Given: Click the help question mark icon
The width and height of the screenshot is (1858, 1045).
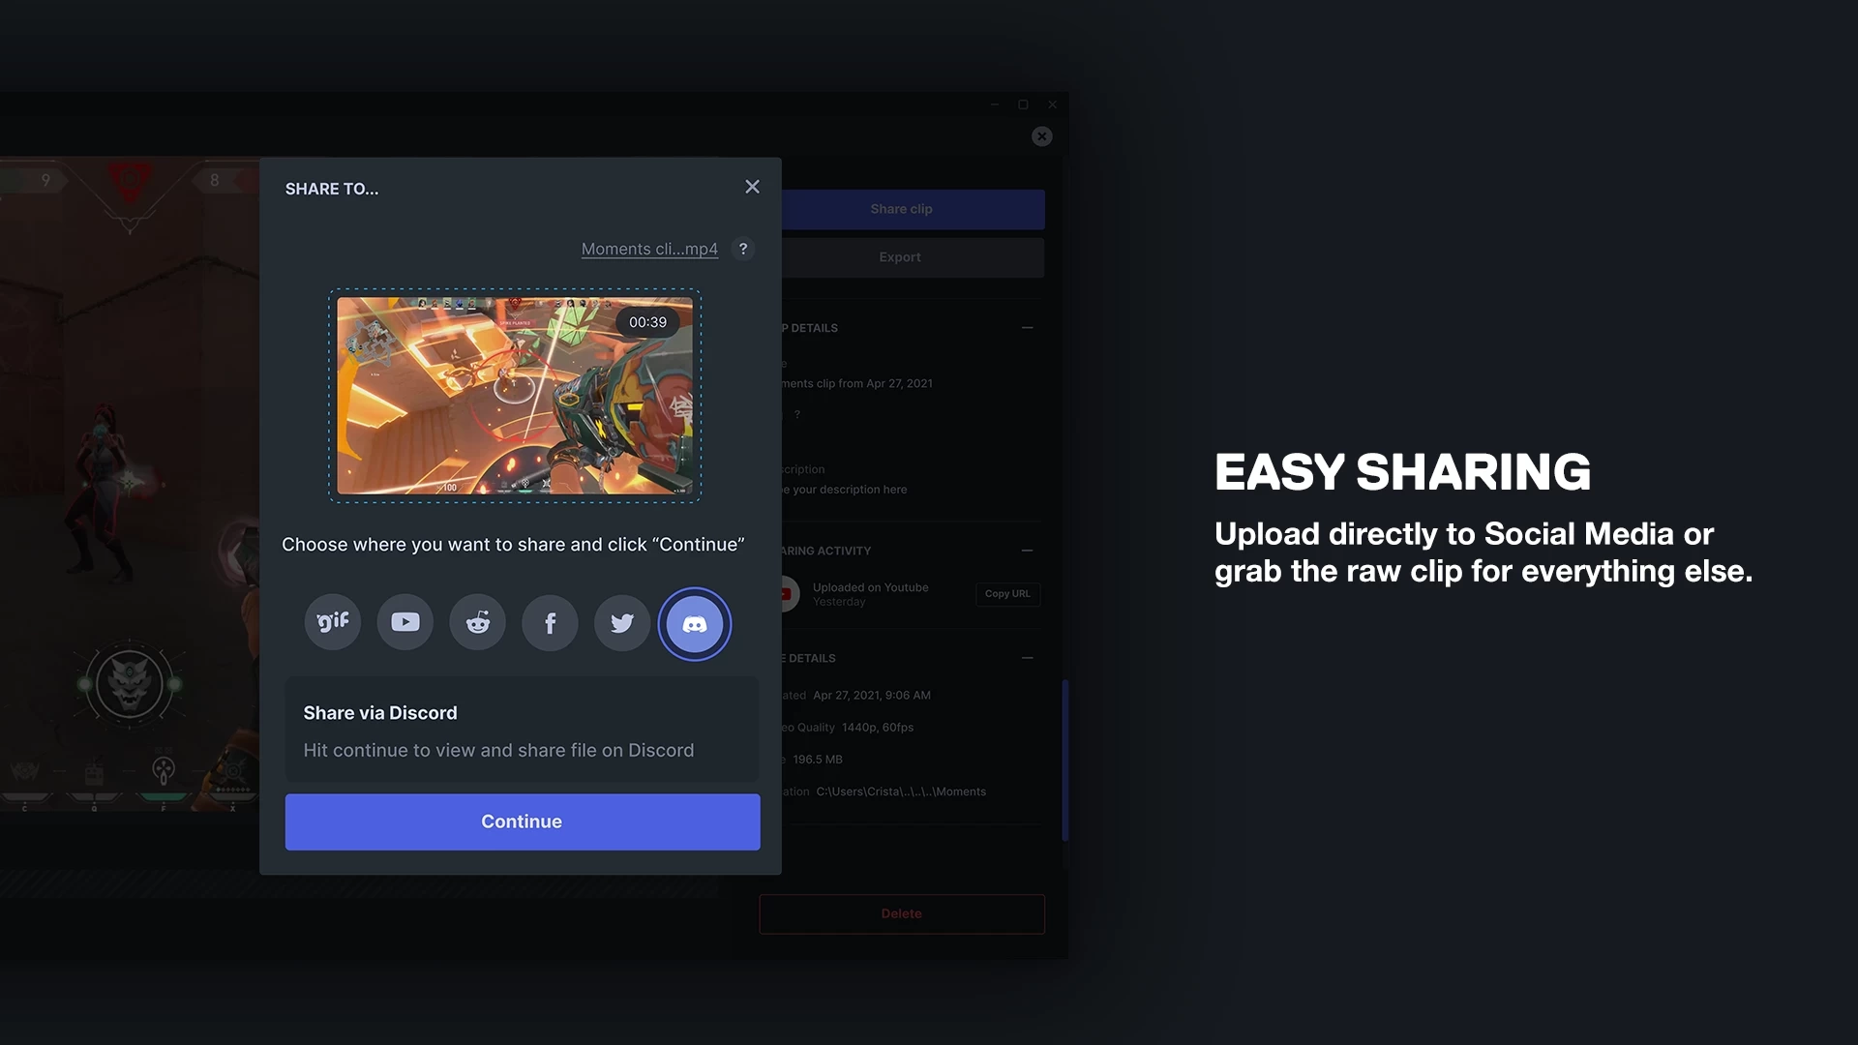Looking at the screenshot, I should (745, 250).
